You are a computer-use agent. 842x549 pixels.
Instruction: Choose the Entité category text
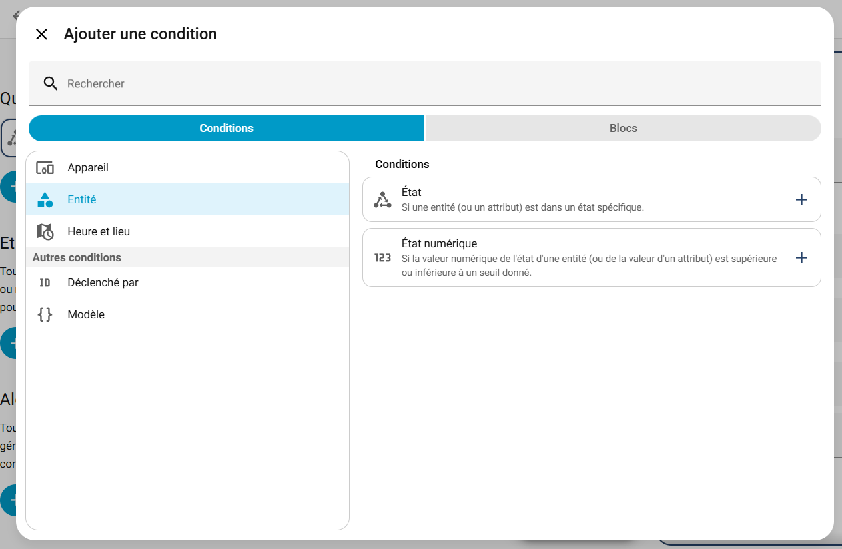pos(82,199)
